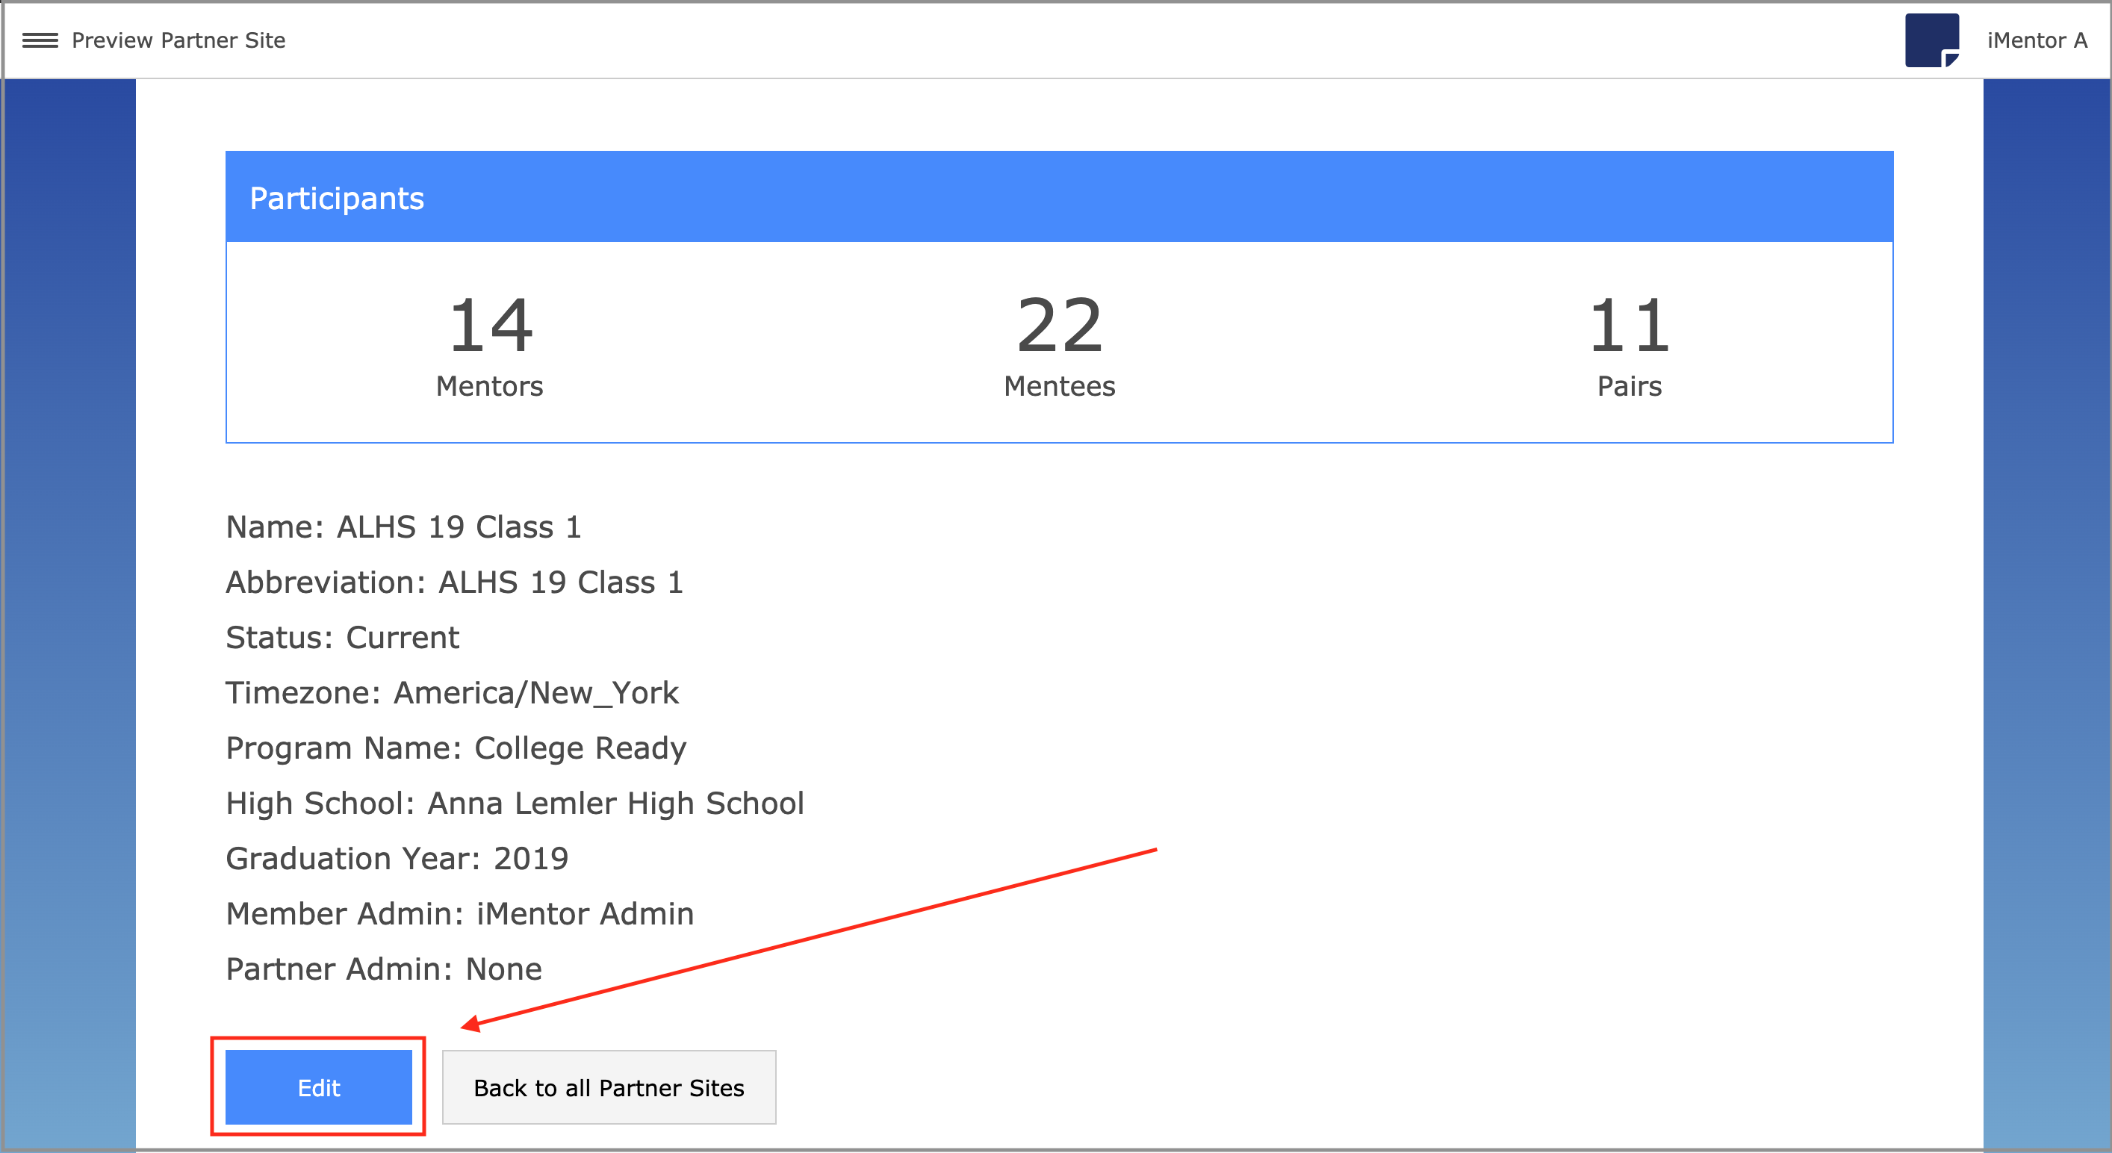
Task: Click Partner Admin: None text
Action: (x=383, y=969)
